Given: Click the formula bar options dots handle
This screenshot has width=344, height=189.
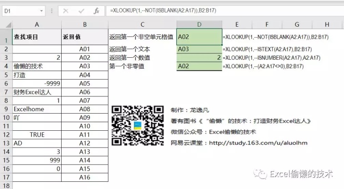Looking at the screenshot, I should coord(52,11).
